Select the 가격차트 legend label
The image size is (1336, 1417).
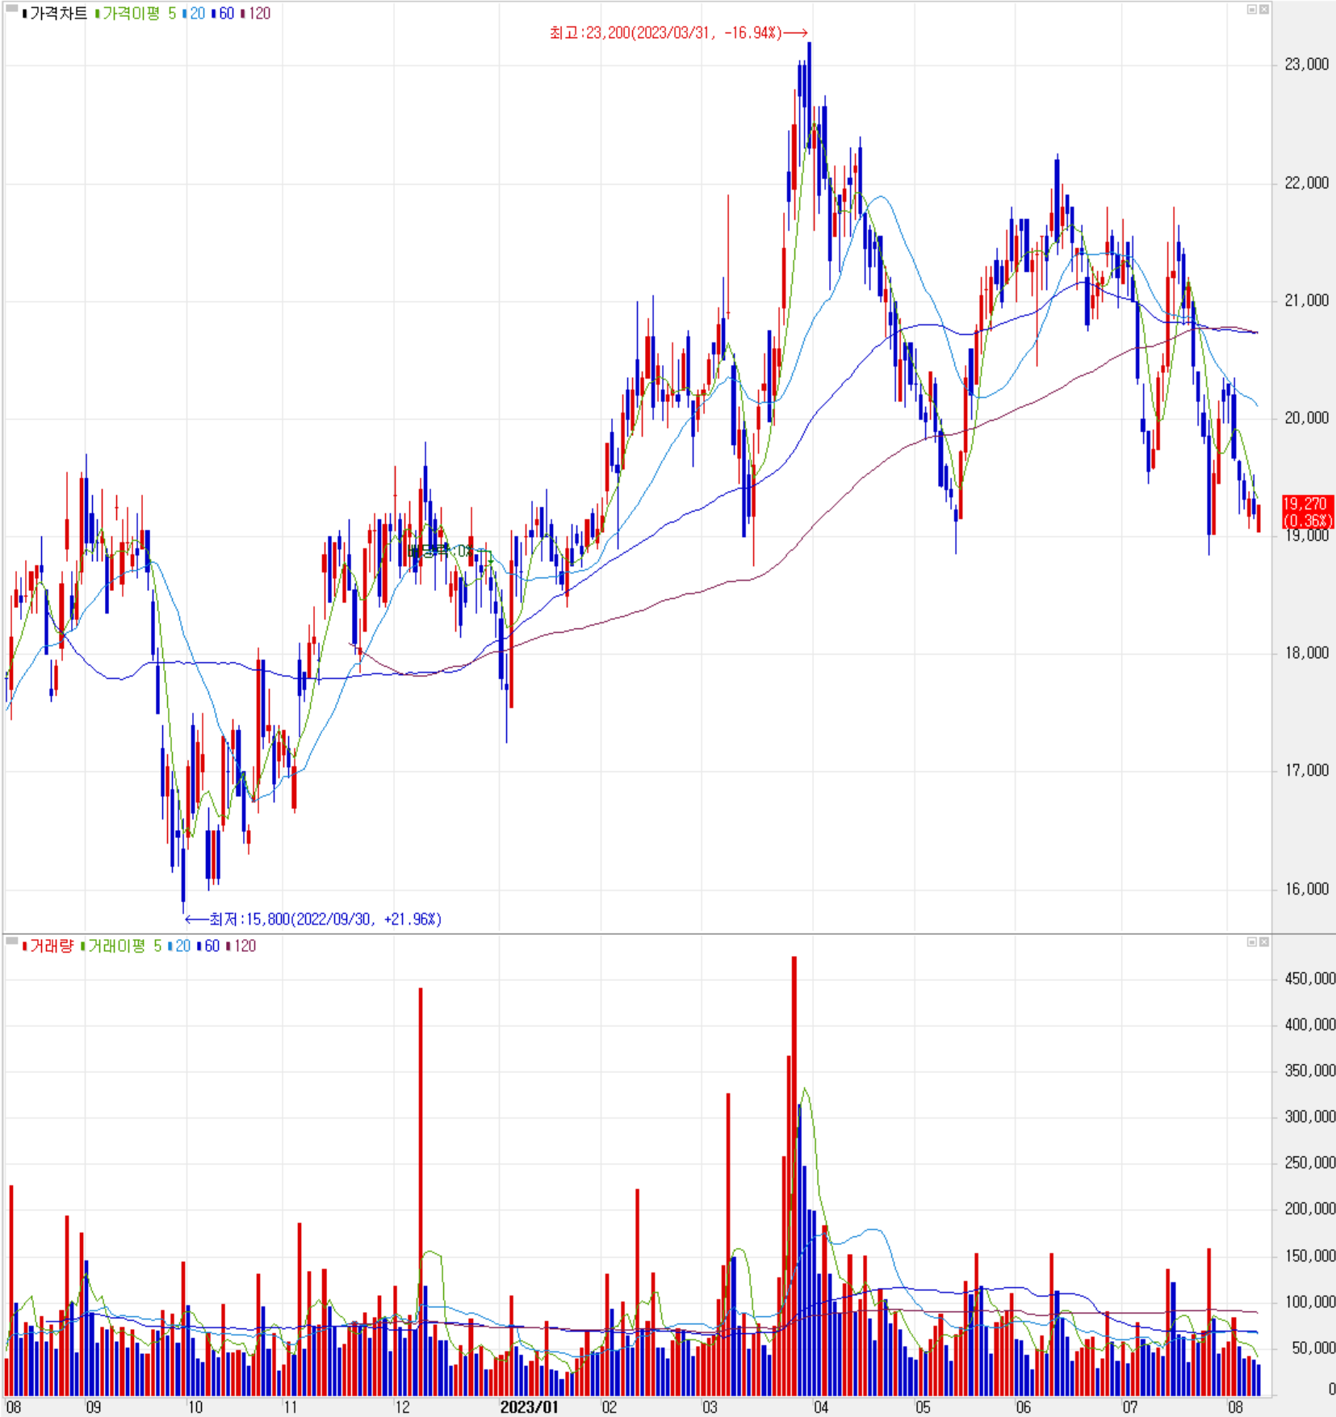(x=54, y=14)
